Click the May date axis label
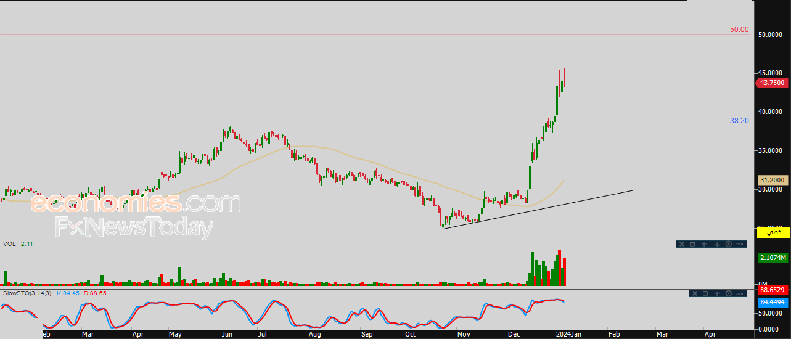The width and height of the screenshot is (791, 339). [176, 333]
